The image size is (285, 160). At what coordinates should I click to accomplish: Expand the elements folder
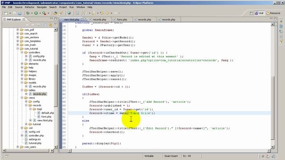pos(22,64)
